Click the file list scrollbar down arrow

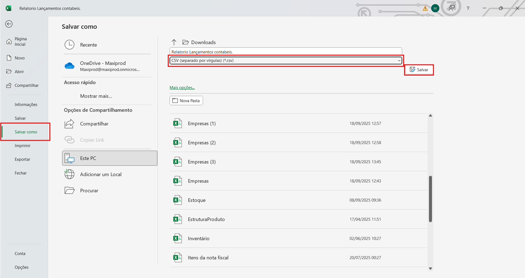coord(430,268)
